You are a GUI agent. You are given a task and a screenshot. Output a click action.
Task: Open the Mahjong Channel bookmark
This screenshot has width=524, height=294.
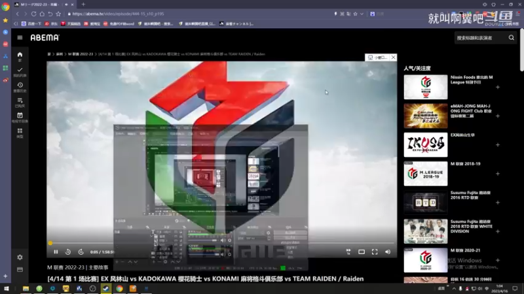tap(236, 24)
